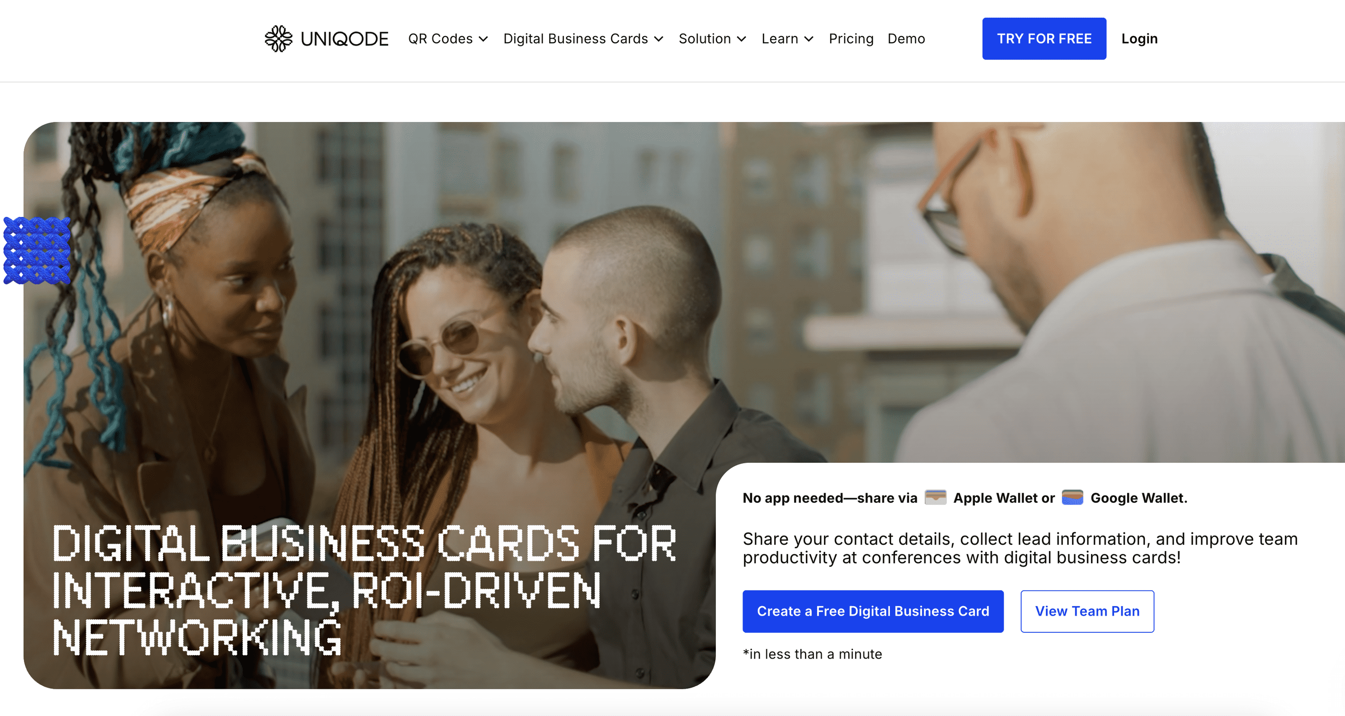Image resolution: width=1345 pixels, height=716 pixels.
Task: Click the UNIQODE wordmark text
Action: tap(344, 38)
